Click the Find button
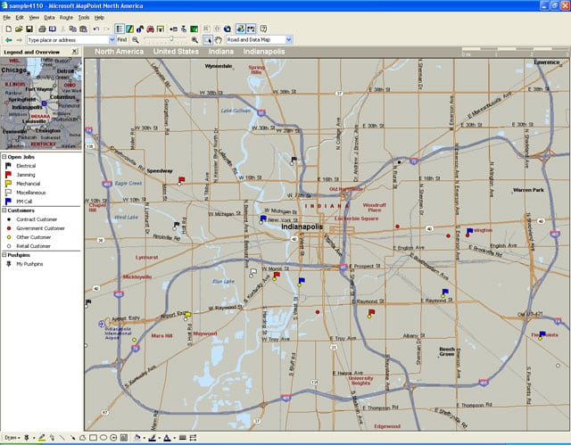 coord(121,39)
